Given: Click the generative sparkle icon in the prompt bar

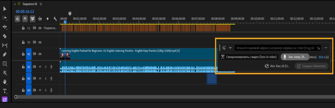Looking at the screenshot, I should pyautogui.click(x=224, y=48).
